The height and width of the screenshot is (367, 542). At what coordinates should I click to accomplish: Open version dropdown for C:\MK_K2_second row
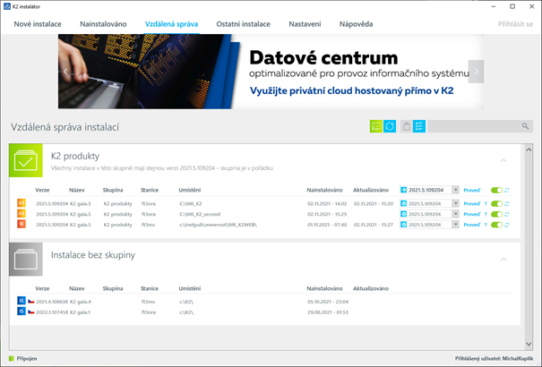click(456, 214)
